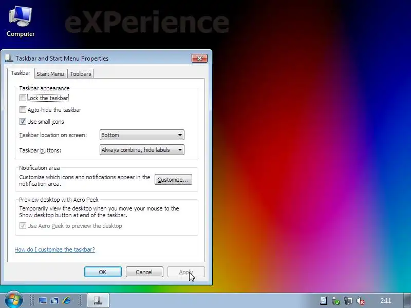Click the dialog title bar taskbar icon
The width and height of the screenshot is (411, 308).
pos(9,58)
